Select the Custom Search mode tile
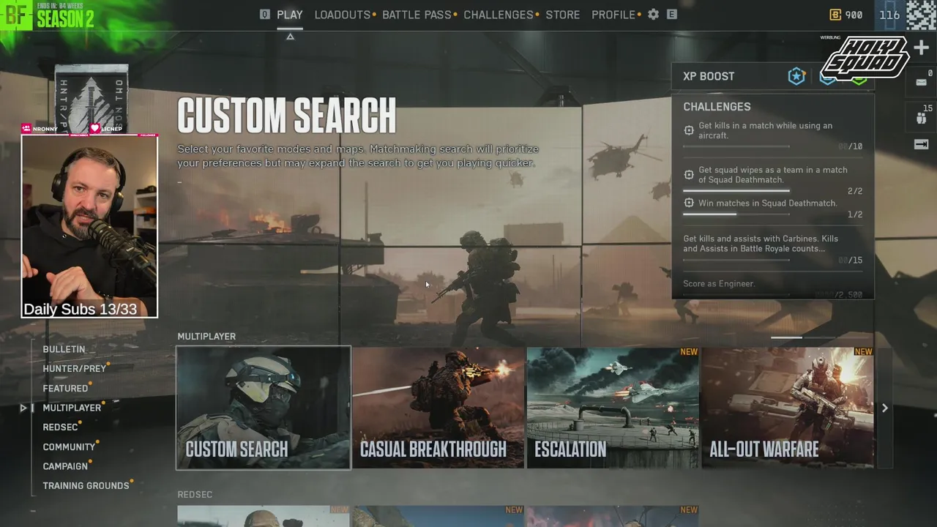This screenshot has width=937, height=527. coord(264,408)
